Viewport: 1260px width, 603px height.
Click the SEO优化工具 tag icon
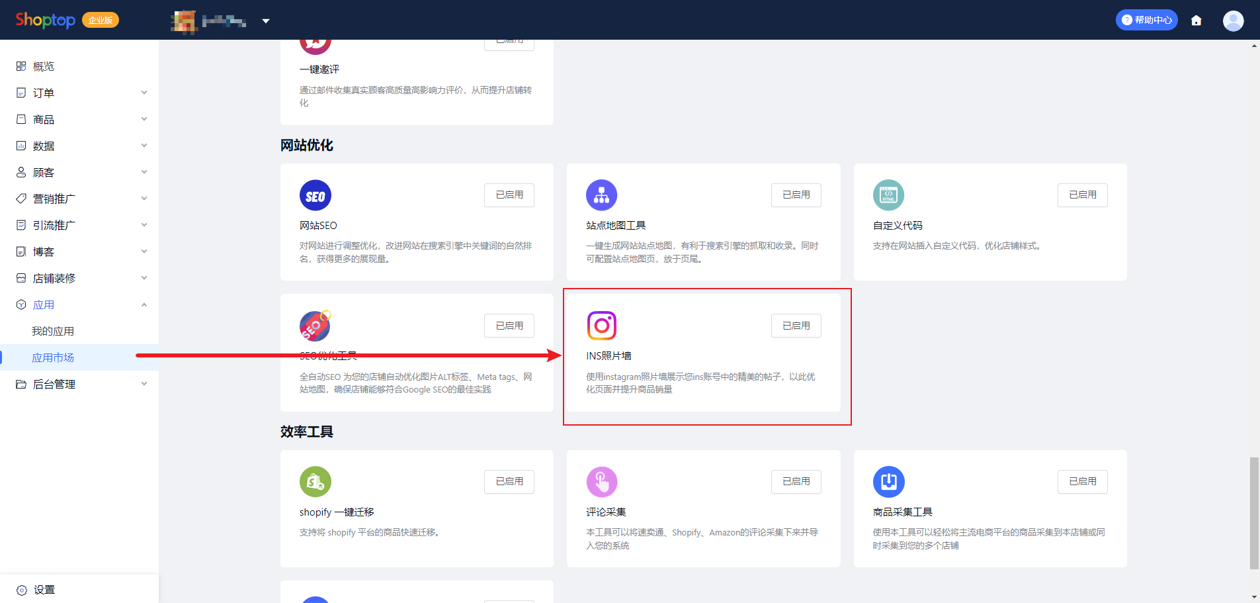[315, 326]
